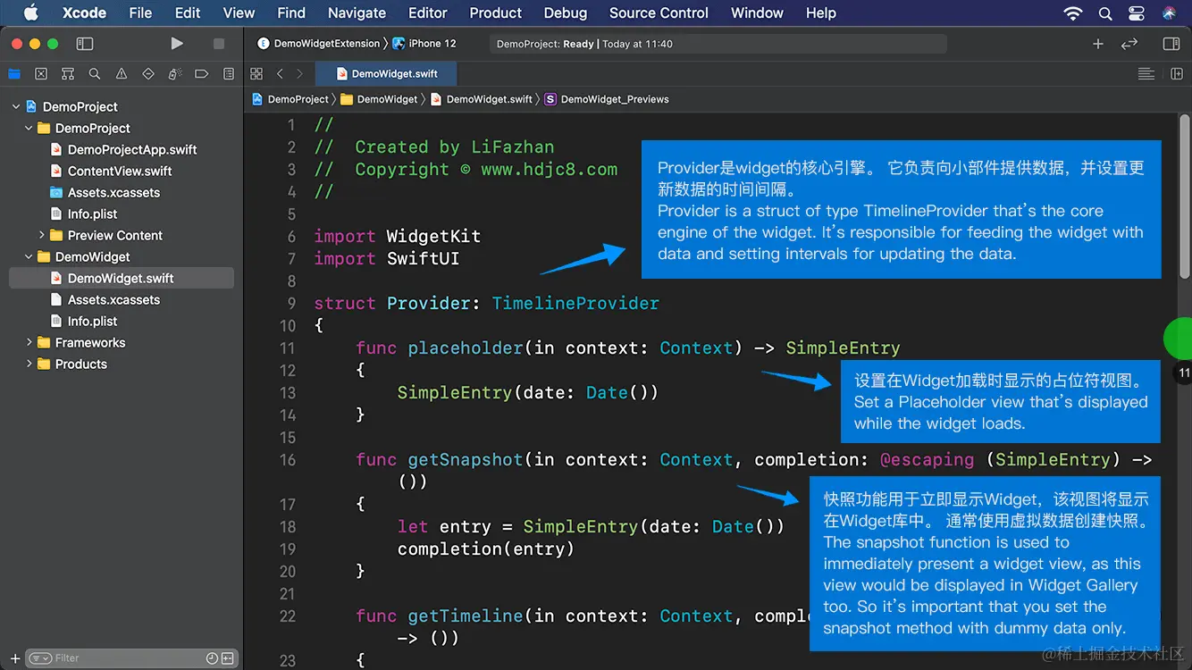Image resolution: width=1192 pixels, height=670 pixels.
Task: Open the Product menu
Action: (x=495, y=13)
